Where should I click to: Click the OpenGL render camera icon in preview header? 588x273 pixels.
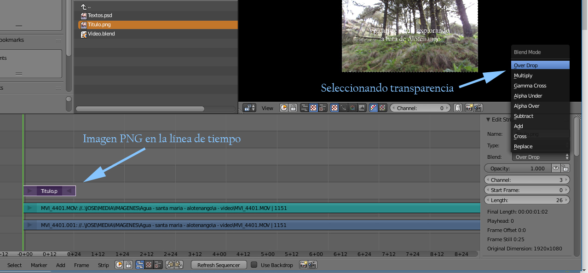[469, 108]
